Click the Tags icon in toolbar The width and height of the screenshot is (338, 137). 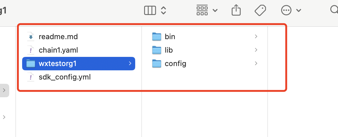pyautogui.click(x=260, y=10)
